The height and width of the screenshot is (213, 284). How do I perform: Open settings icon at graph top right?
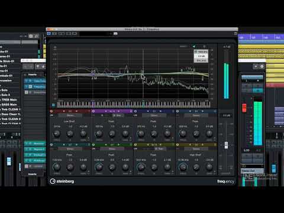point(204,47)
